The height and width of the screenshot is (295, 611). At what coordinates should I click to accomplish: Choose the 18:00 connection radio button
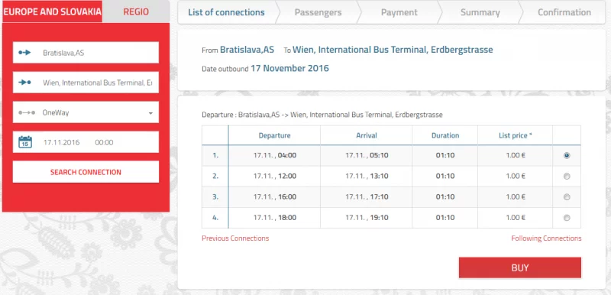(567, 218)
